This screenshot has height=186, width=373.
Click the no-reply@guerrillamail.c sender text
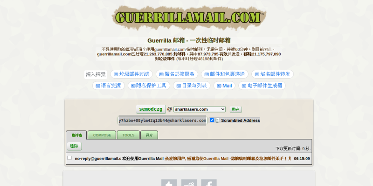98,159
